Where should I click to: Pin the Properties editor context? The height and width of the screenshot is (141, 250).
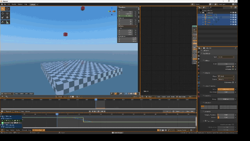coord(236,48)
